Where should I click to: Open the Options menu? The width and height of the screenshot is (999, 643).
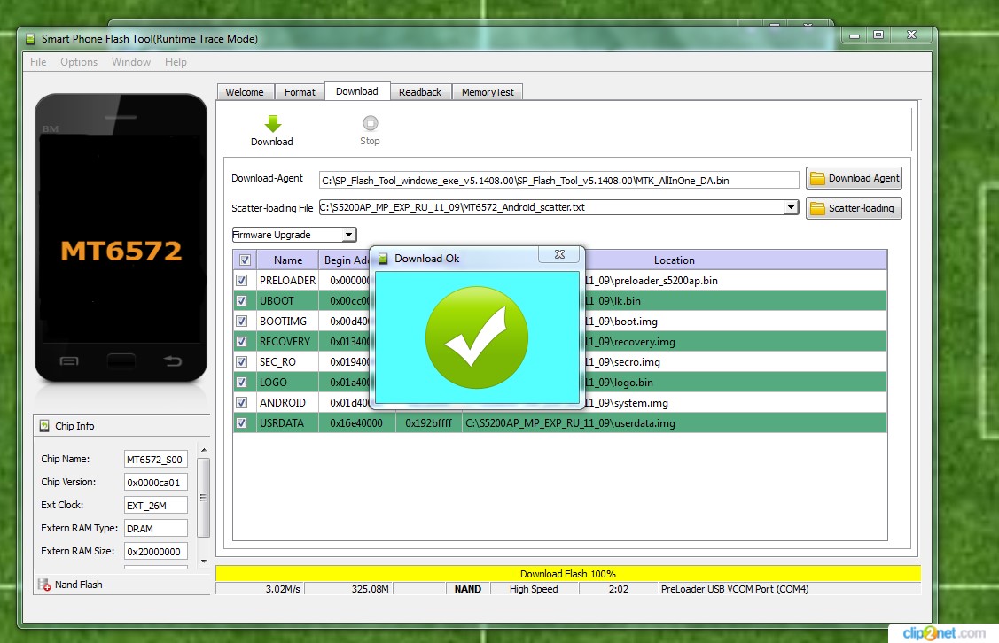coord(79,62)
